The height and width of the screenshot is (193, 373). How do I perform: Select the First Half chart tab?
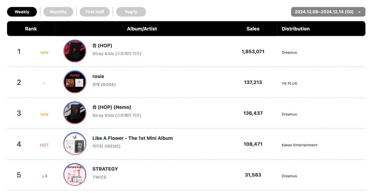point(94,12)
